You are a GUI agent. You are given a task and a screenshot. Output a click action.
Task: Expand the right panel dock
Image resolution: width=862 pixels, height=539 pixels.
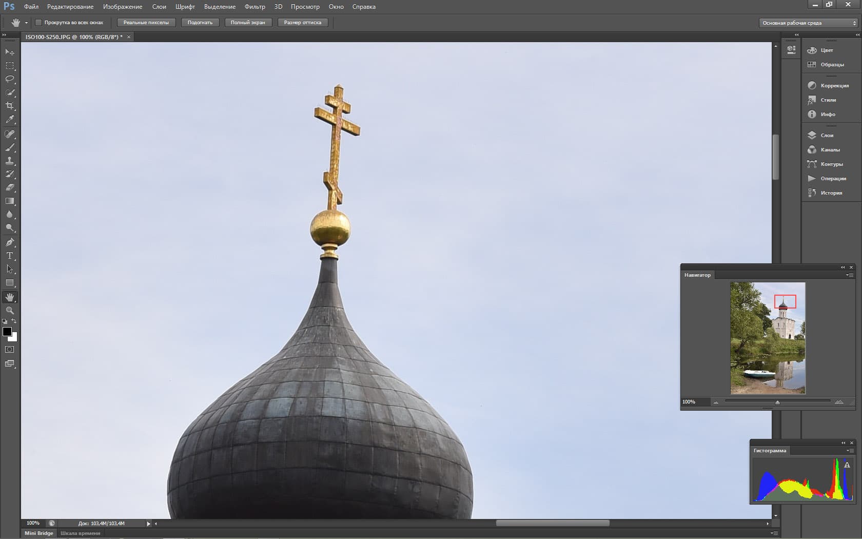click(x=857, y=35)
